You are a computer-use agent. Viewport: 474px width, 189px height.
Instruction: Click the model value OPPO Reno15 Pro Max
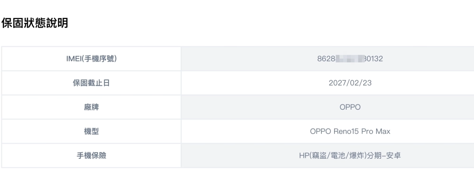[x=350, y=131]
